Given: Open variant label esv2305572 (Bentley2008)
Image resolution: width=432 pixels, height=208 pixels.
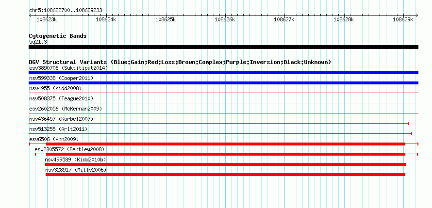Looking at the screenshot, I should click(70, 149).
